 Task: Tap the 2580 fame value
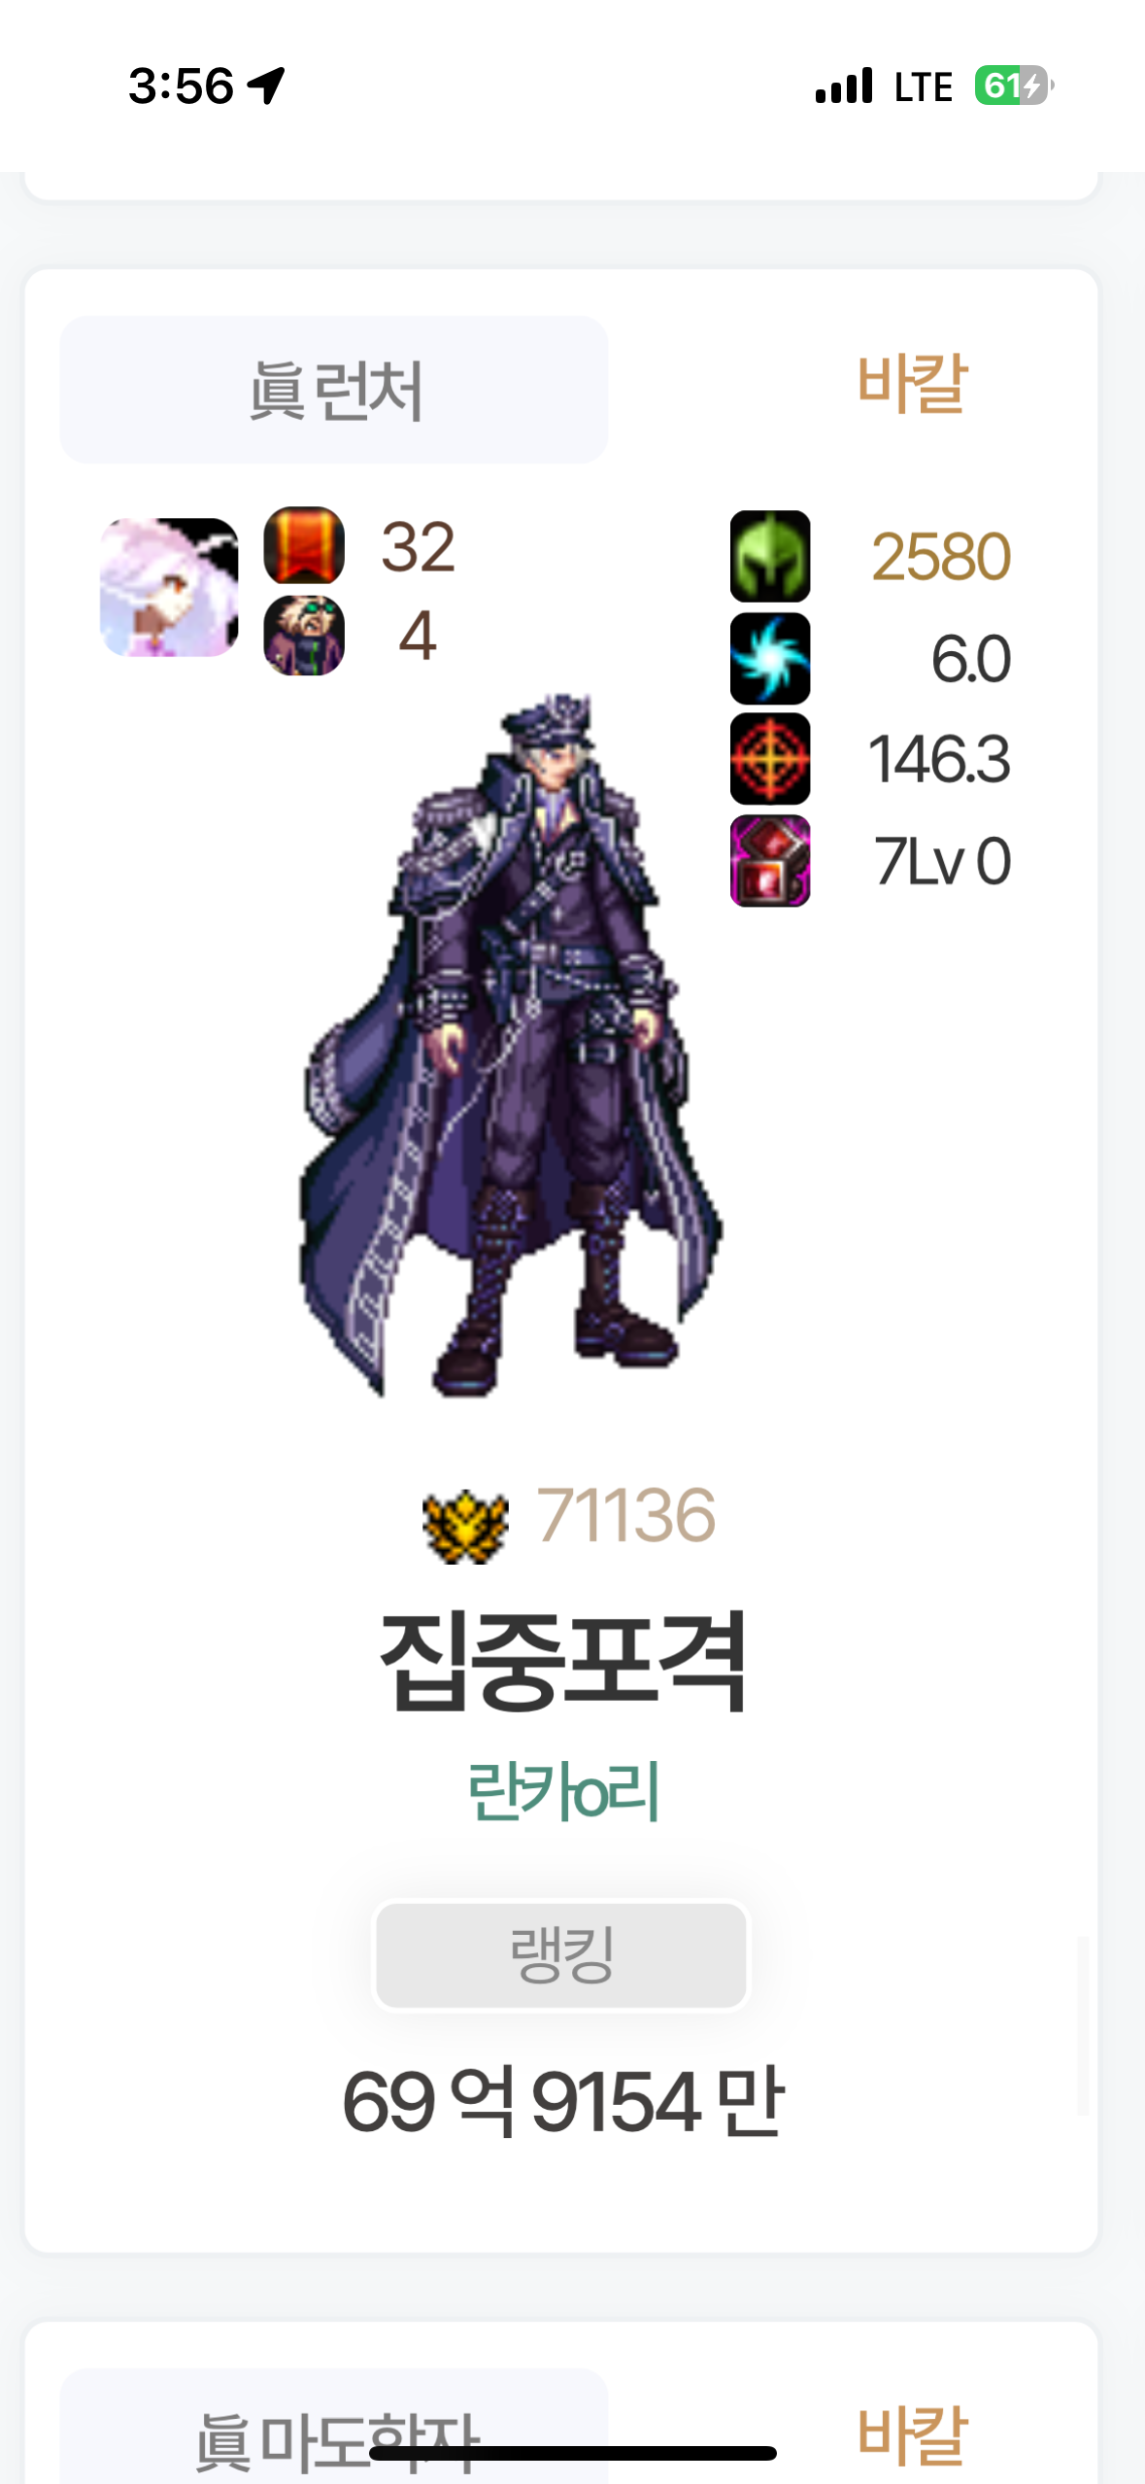[x=941, y=557]
